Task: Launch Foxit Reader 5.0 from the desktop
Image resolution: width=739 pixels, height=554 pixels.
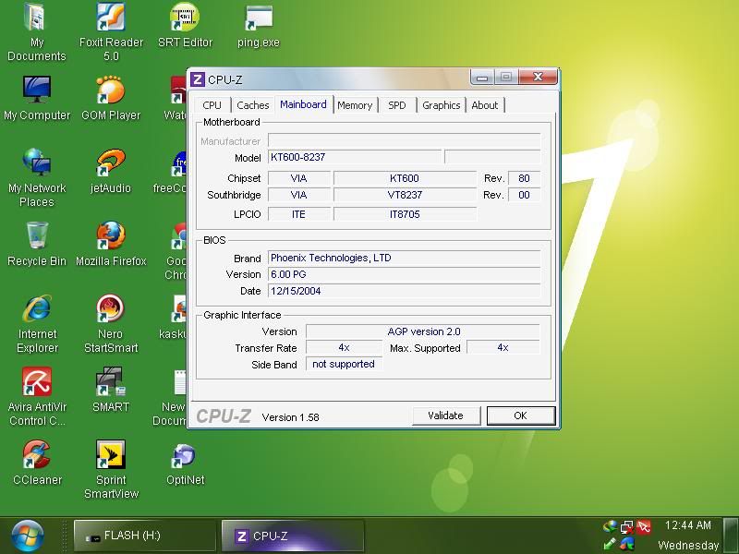Action: click(x=111, y=32)
